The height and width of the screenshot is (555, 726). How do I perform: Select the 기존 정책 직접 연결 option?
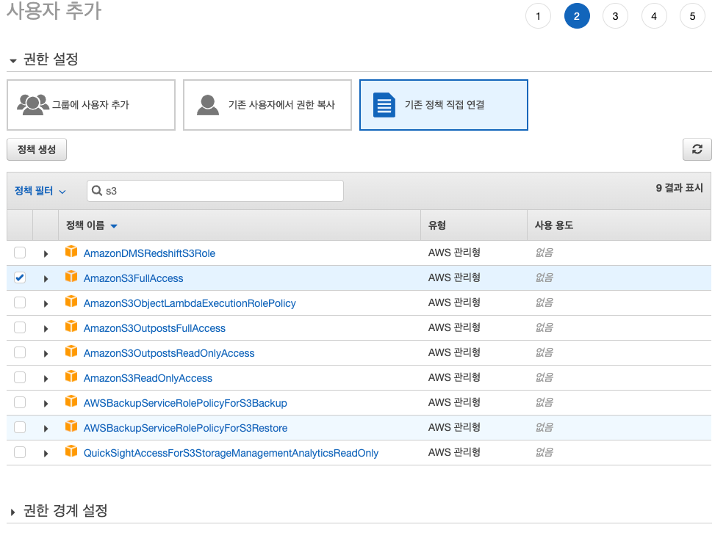pos(444,105)
